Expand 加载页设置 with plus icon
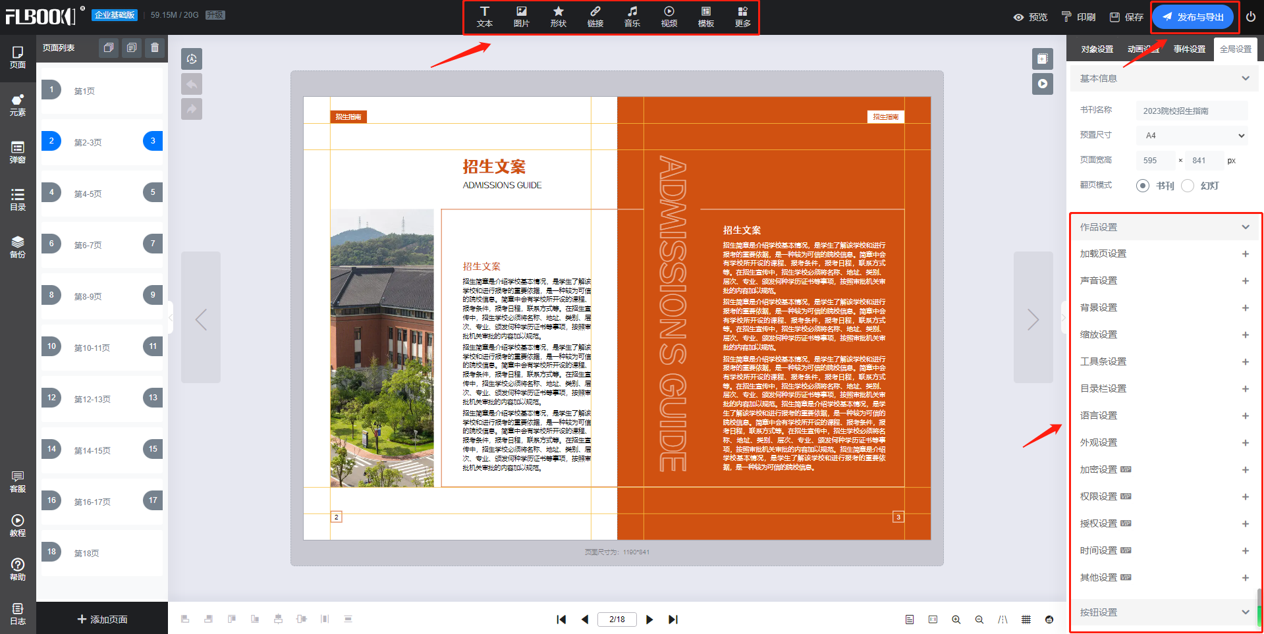This screenshot has height=634, width=1264. point(1246,254)
